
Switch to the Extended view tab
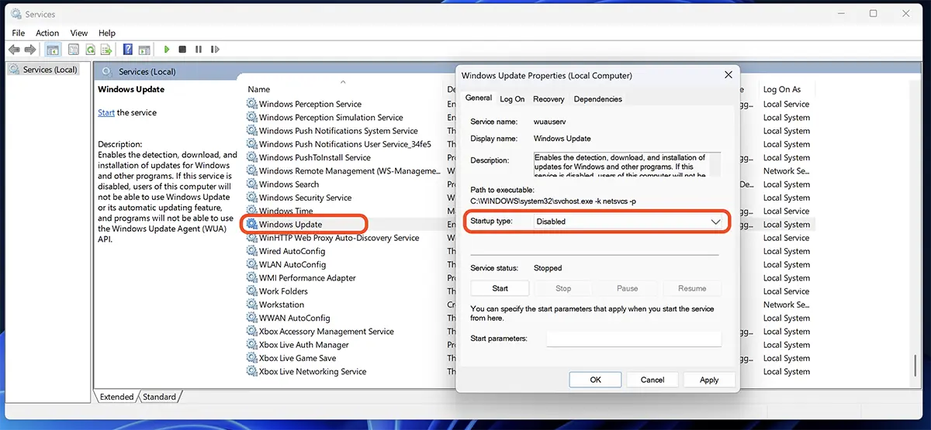117,397
